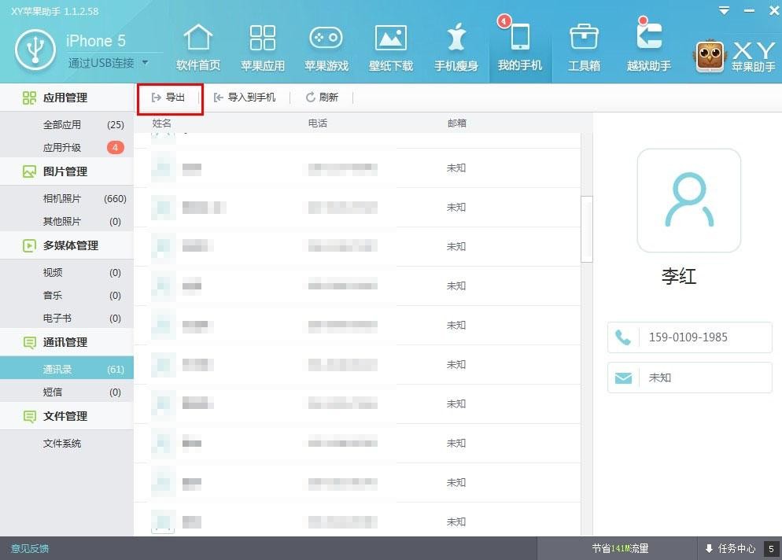
Task: Open the 软件首页 home icon
Action: [x=198, y=47]
